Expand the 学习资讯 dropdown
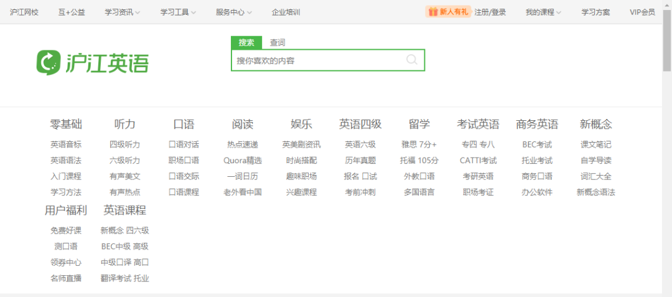This screenshot has width=672, height=297. point(122,12)
